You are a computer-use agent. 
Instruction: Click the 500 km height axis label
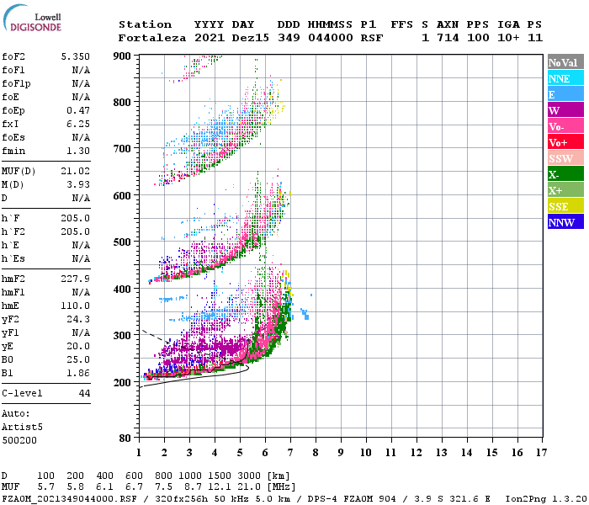122,242
